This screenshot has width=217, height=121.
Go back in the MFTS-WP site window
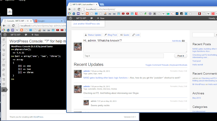coord(70,9)
